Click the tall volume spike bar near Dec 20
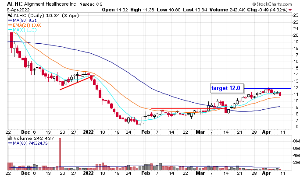Viewport: 307px width, 177px height. pyautogui.click(x=60, y=154)
